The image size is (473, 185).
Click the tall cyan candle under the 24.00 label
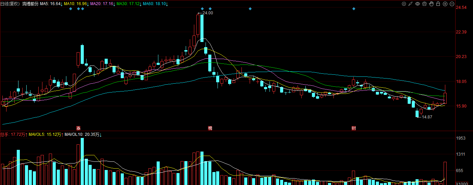(202, 28)
